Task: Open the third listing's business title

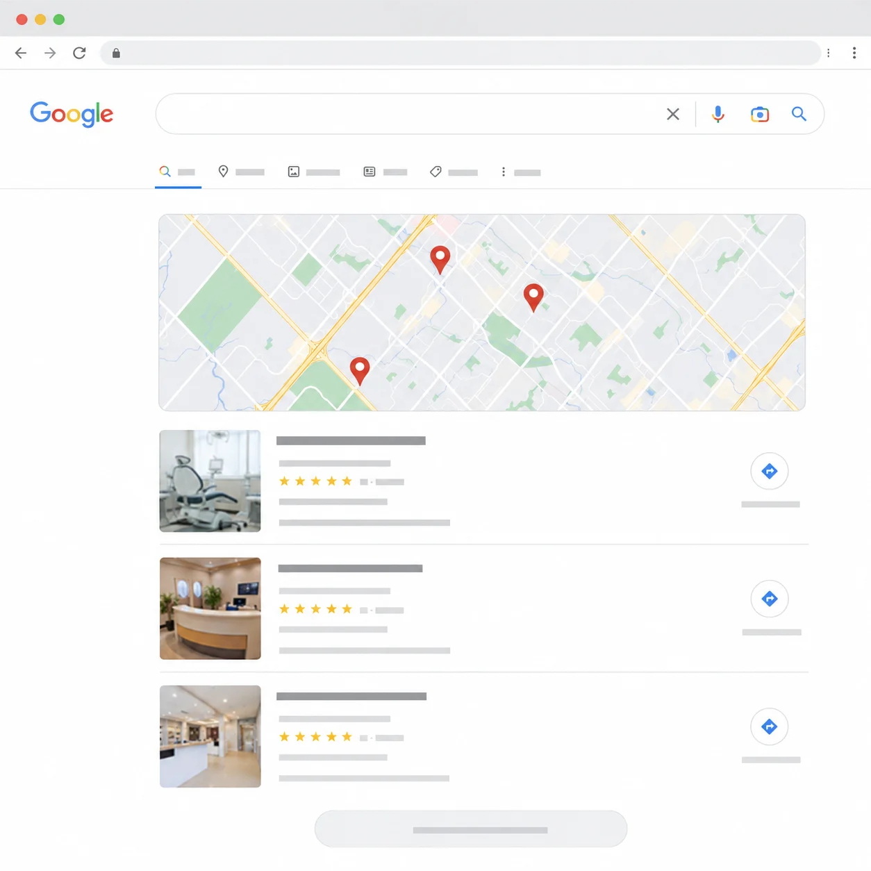Action: point(351,696)
